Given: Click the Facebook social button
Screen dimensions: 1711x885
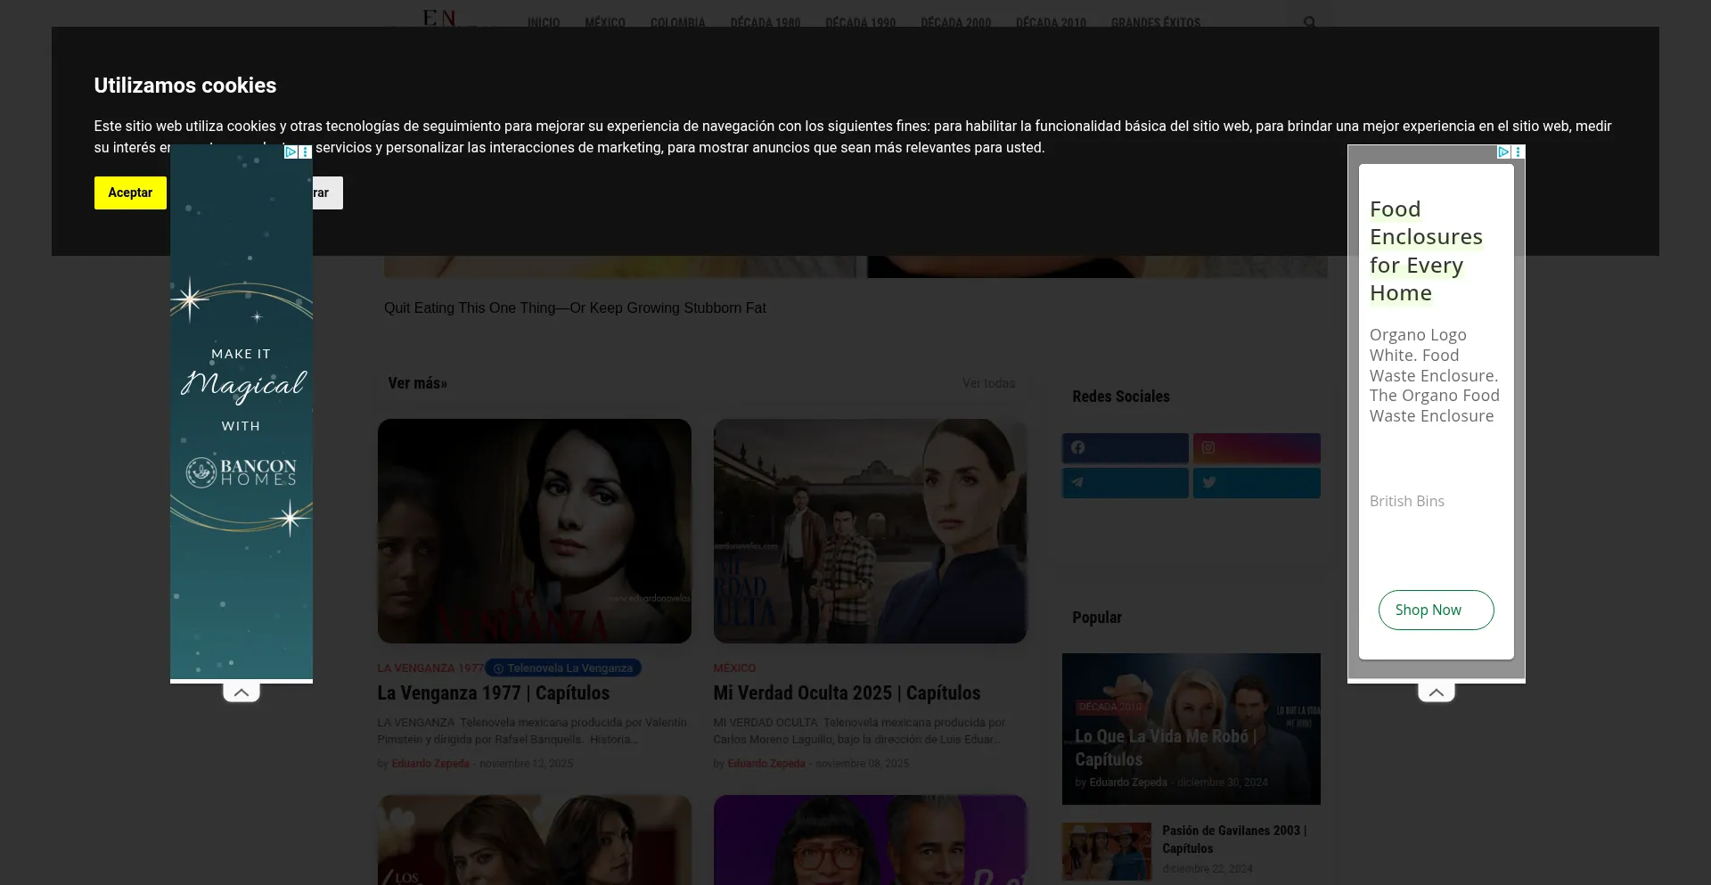Looking at the screenshot, I should (x=1125, y=447).
